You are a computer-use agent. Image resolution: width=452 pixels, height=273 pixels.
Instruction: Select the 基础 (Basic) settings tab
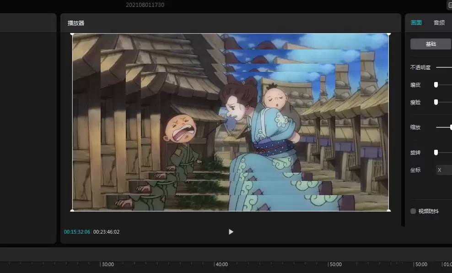point(430,44)
